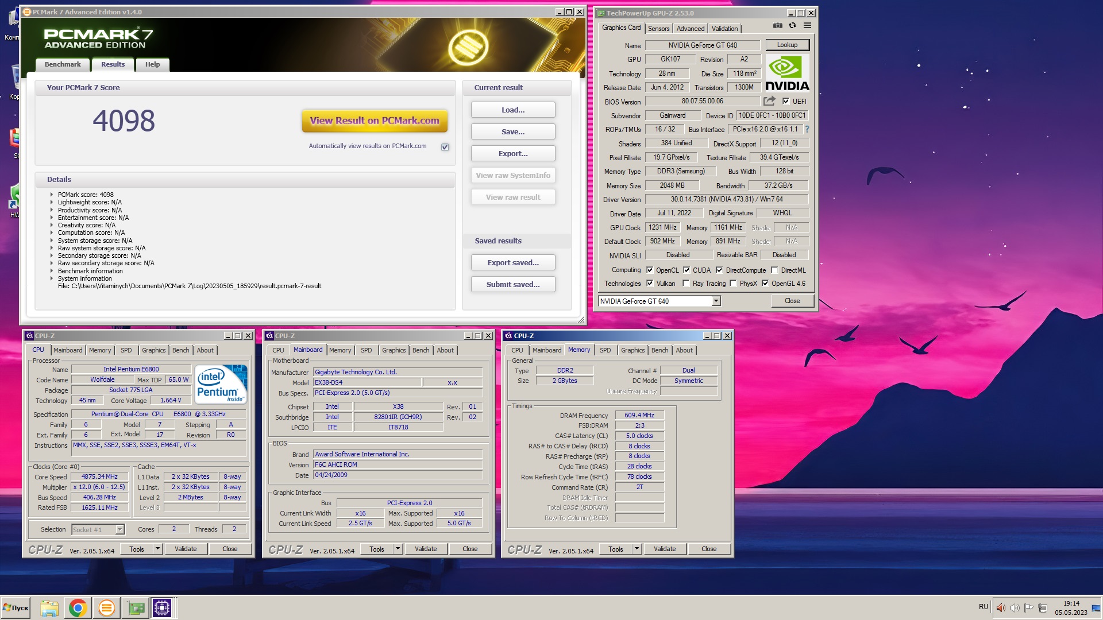The width and height of the screenshot is (1103, 620).
Task: Open the Socket #1 selection dropdown
Action: pos(119,529)
